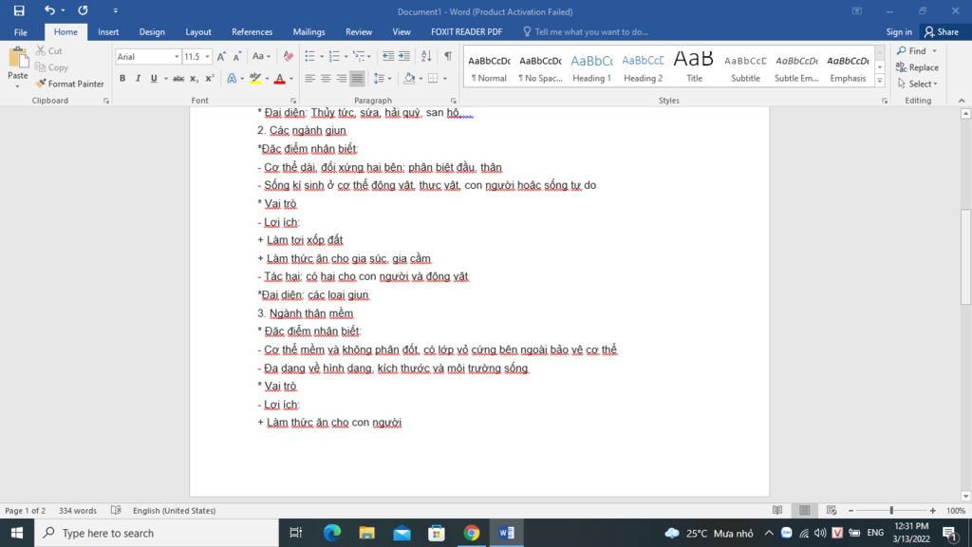This screenshot has height=547, width=972.
Task: Show or hide paragraph marks
Action: 448,56
